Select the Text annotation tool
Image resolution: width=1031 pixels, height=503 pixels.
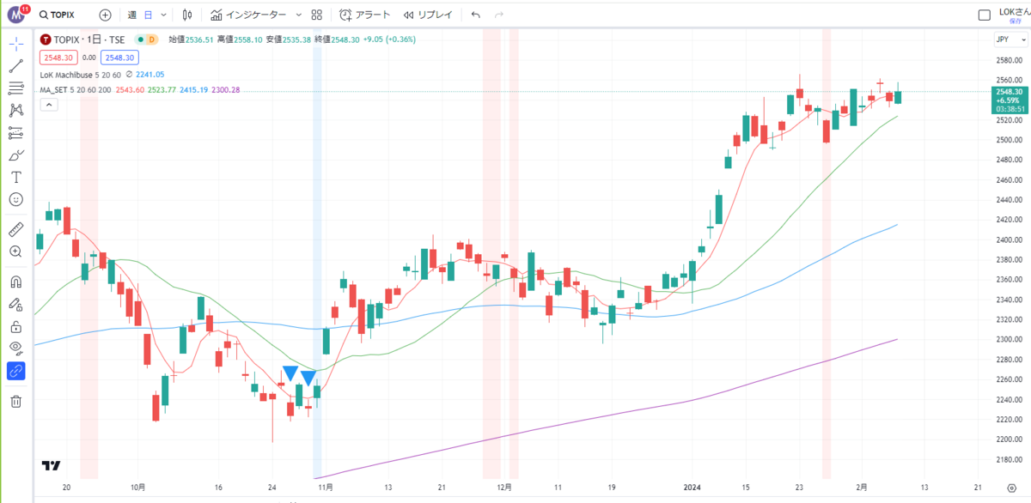(15, 177)
